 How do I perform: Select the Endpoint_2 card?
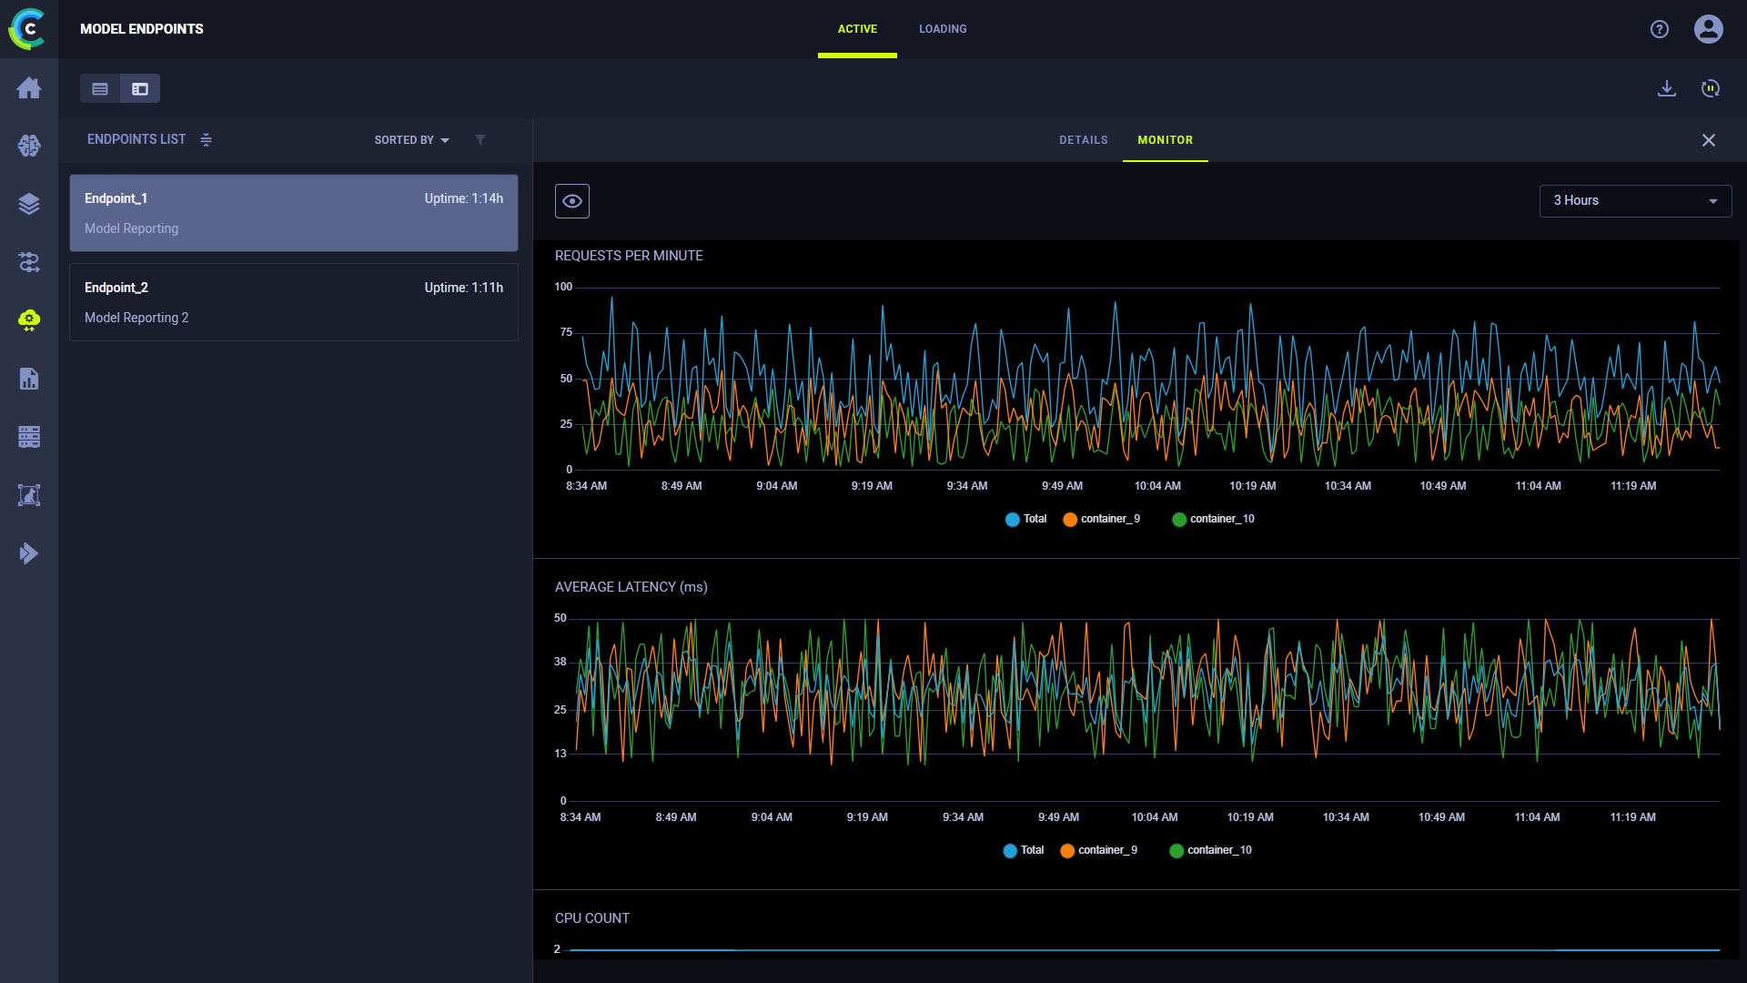[x=294, y=302]
